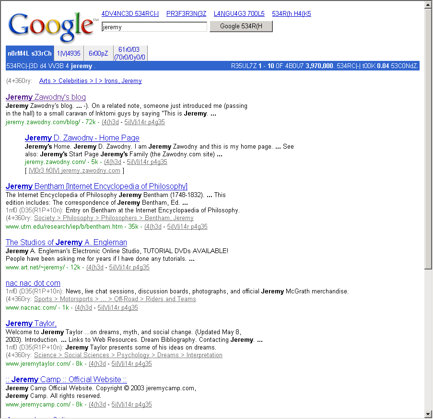Click the scrollbar down arrow
Image resolution: width=433 pixels, height=419 pixels.
click(x=428, y=414)
